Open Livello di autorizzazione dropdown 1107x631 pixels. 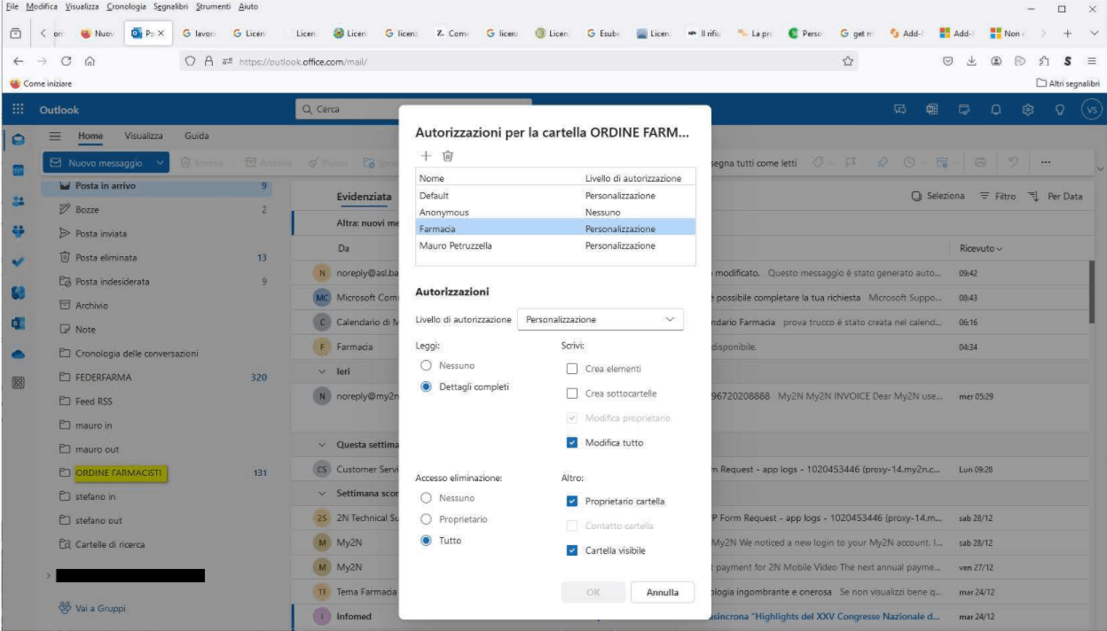(601, 319)
